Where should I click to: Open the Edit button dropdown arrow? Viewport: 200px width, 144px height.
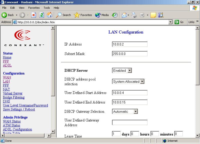[x=147, y=15]
